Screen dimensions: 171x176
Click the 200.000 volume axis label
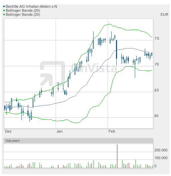click(161, 150)
